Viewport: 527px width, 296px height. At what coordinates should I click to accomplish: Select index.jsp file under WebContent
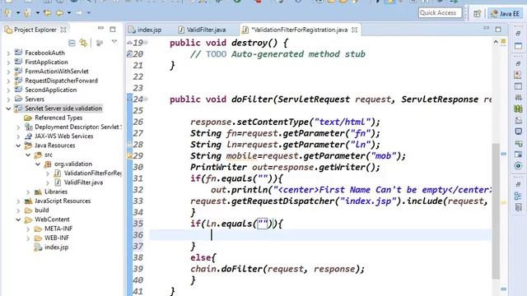point(56,247)
